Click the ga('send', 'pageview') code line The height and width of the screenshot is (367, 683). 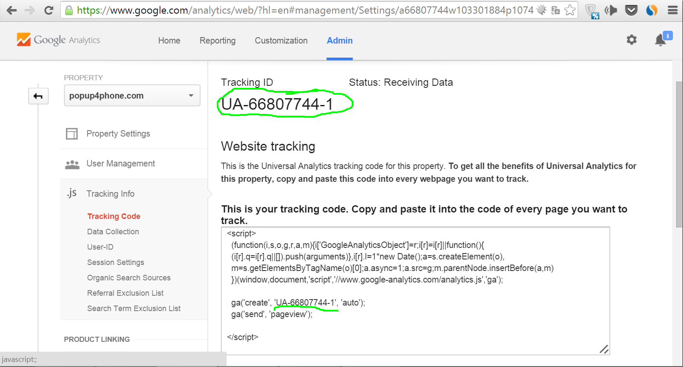coord(272,314)
